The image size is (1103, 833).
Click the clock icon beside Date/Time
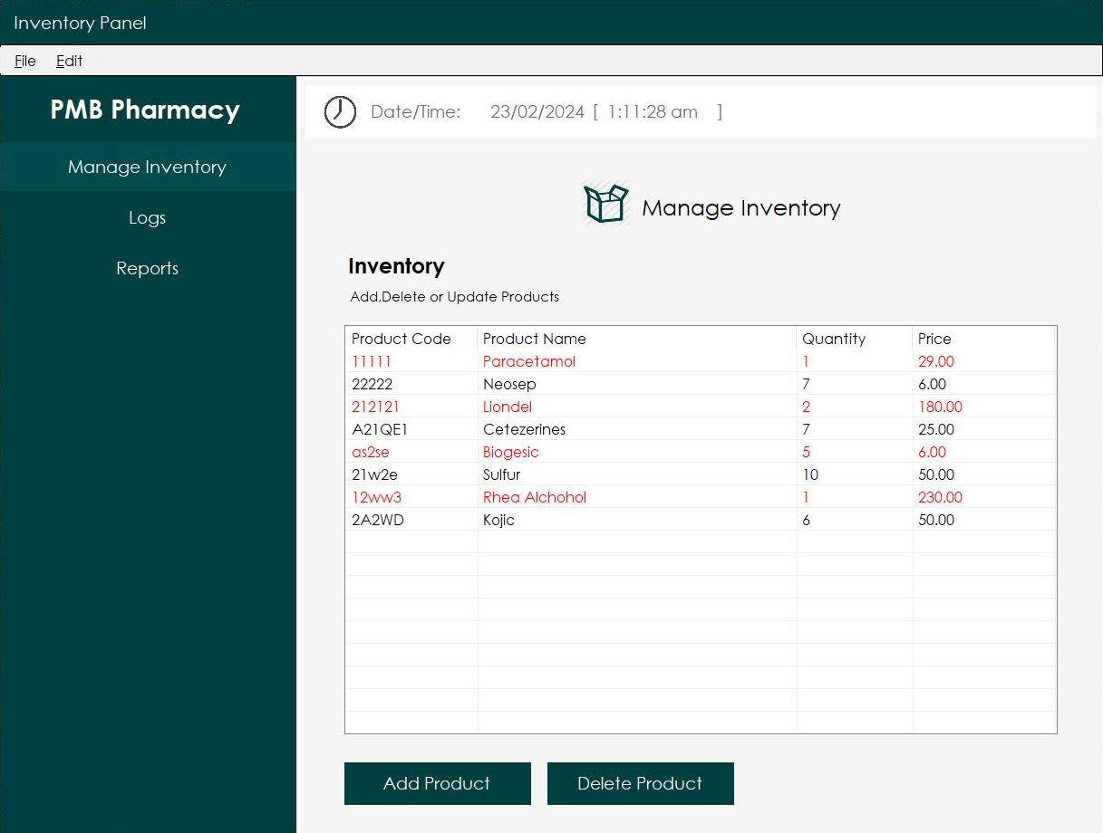pos(340,112)
